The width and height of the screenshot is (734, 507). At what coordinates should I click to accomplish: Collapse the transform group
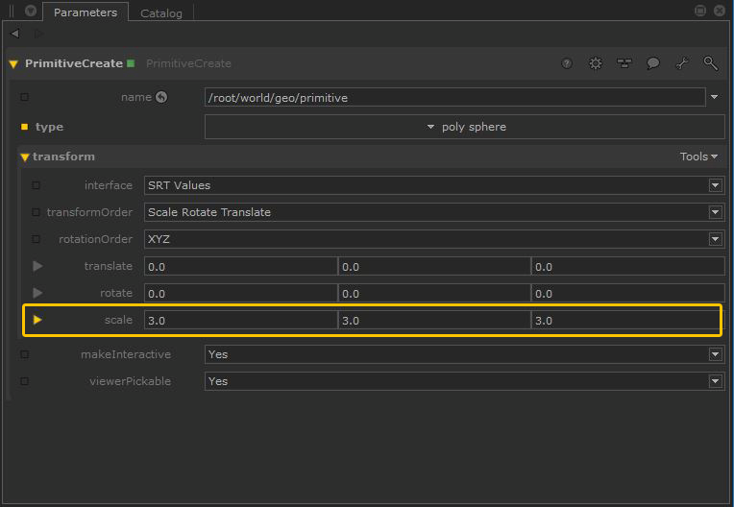[24, 157]
